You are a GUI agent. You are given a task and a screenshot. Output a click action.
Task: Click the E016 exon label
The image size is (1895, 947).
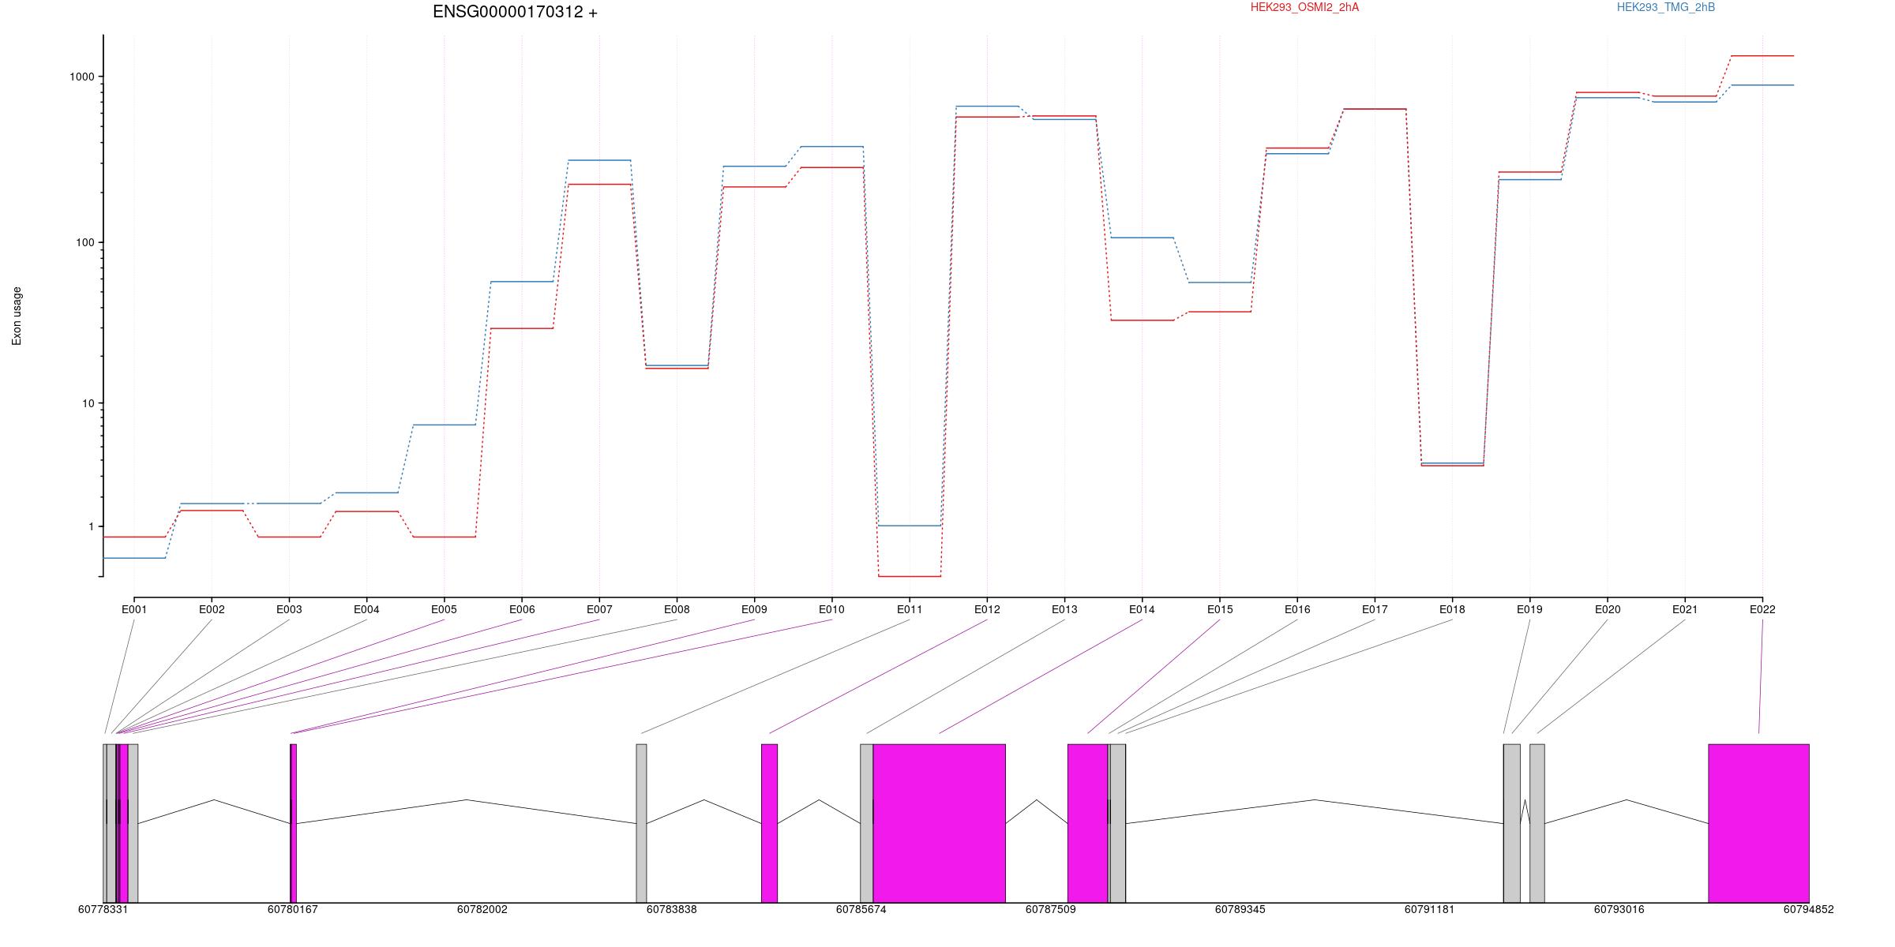1297,609
